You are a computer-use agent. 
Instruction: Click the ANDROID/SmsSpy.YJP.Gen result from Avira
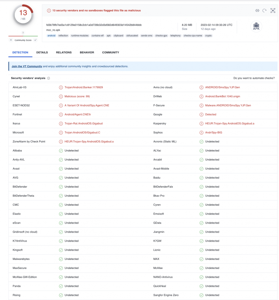click(x=222, y=87)
